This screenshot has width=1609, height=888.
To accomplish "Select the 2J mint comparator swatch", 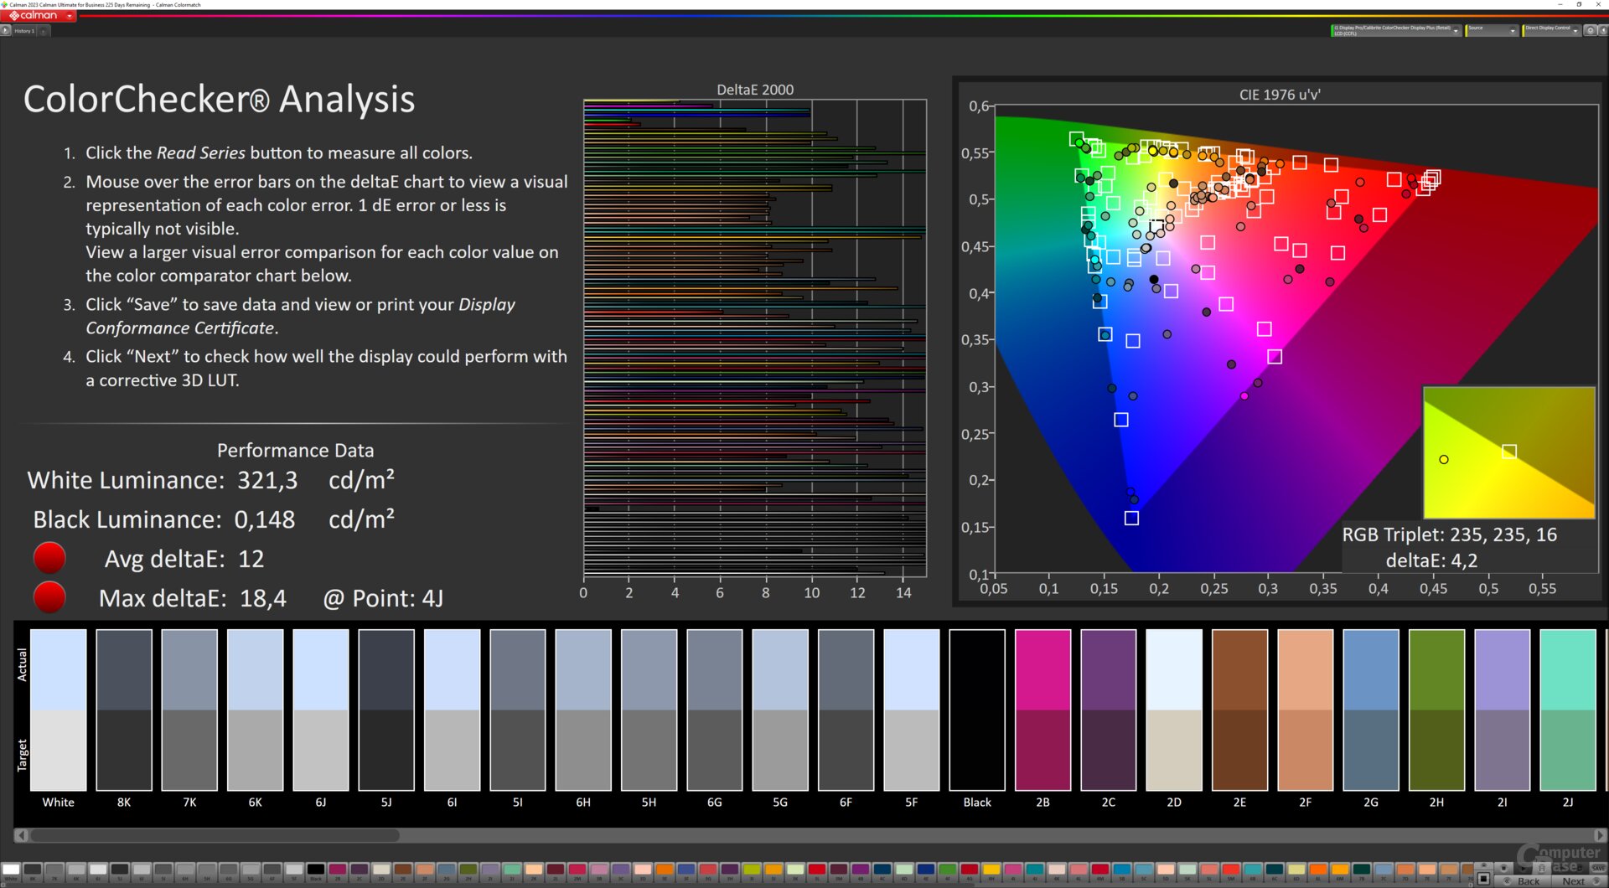I will click(x=1568, y=710).
